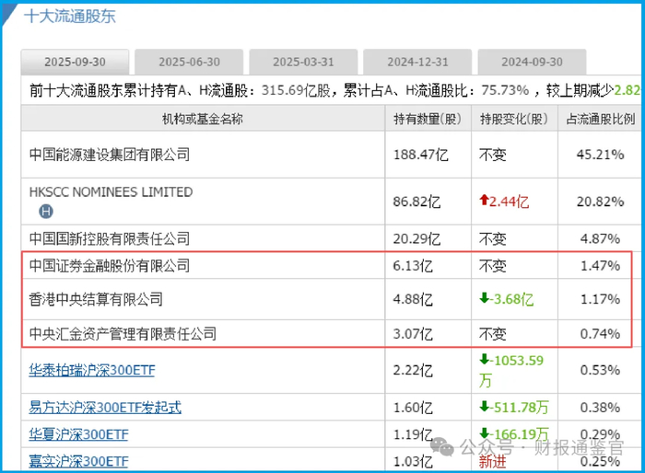Select the 中国能源建设集团有限公司 row name

(x=110, y=155)
